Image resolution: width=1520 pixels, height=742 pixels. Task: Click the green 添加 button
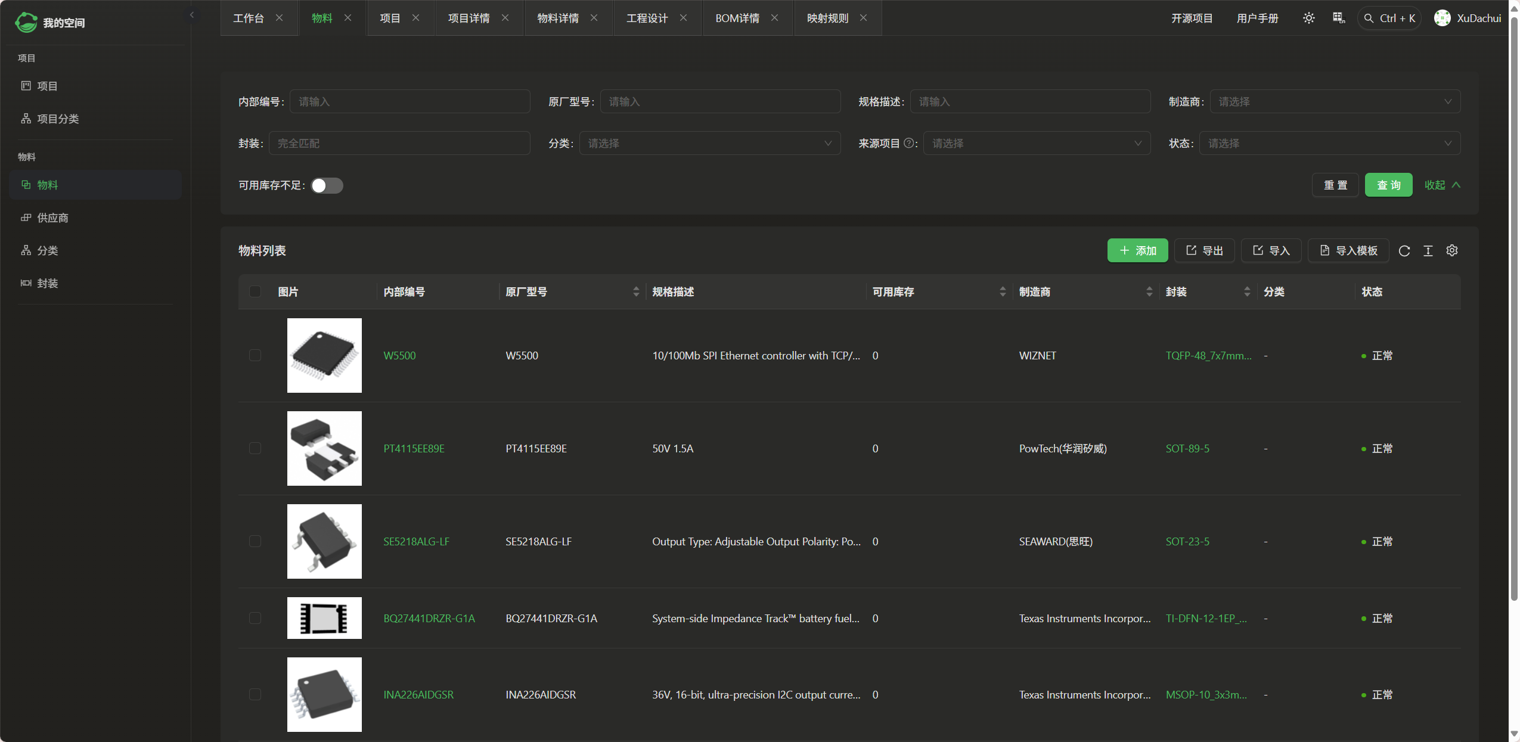(1137, 251)
